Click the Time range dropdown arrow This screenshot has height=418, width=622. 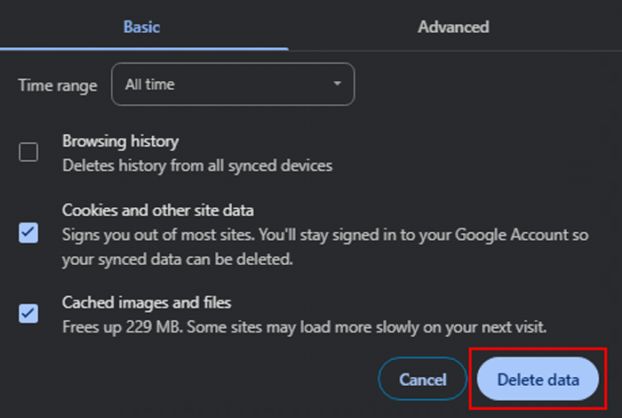click(x=337, y=84)
